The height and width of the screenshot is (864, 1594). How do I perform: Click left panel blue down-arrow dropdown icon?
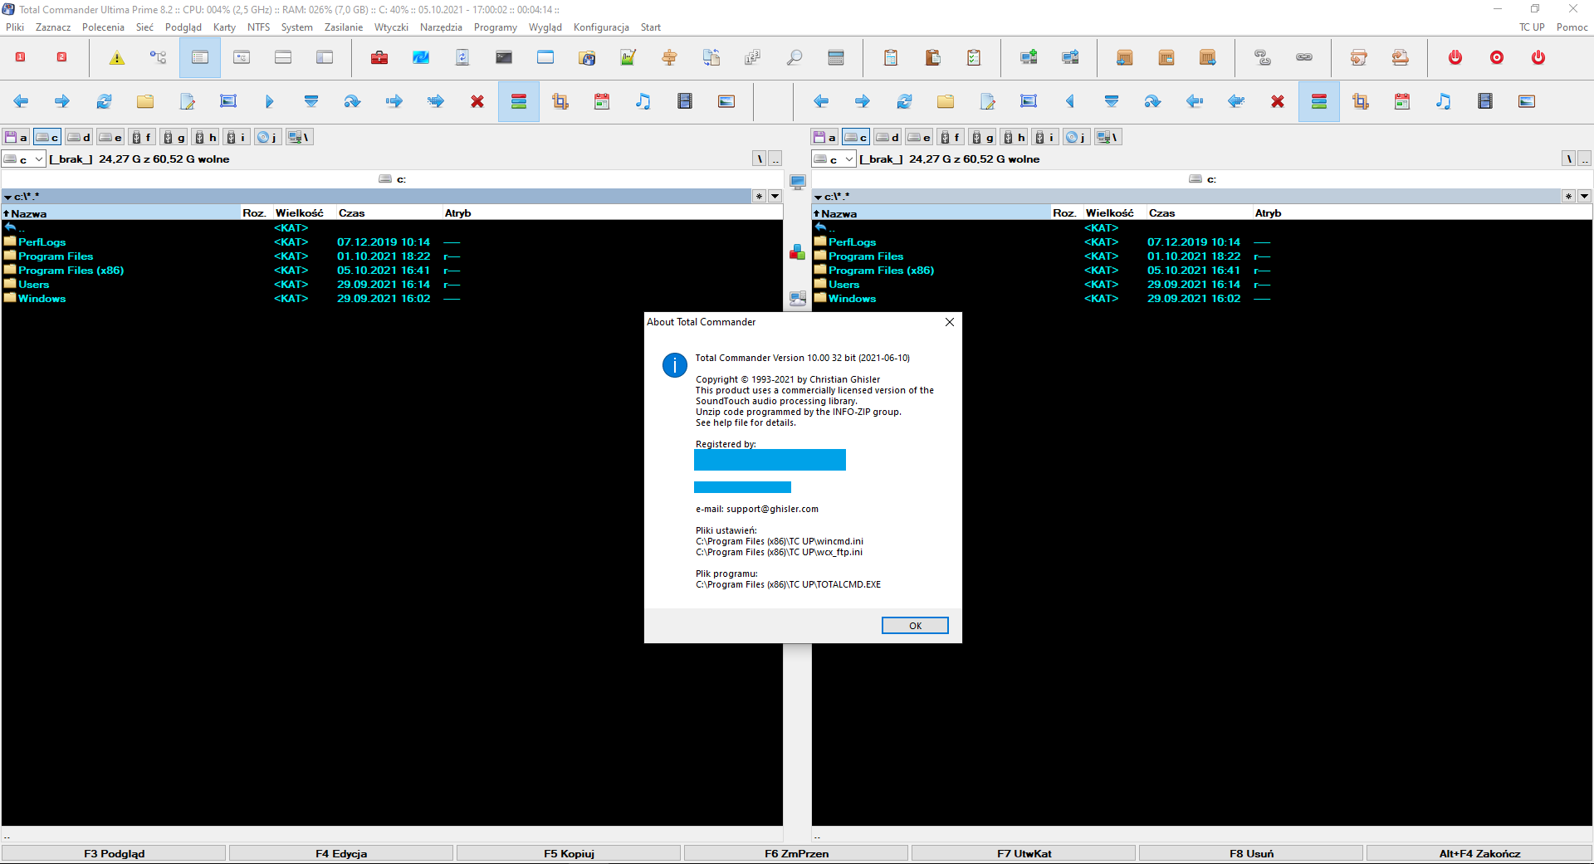tap(311, 101)
